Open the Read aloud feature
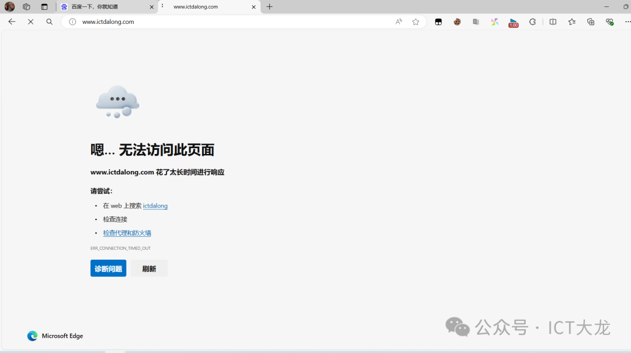Screen dimensions: 631x353 pos(398,22)
